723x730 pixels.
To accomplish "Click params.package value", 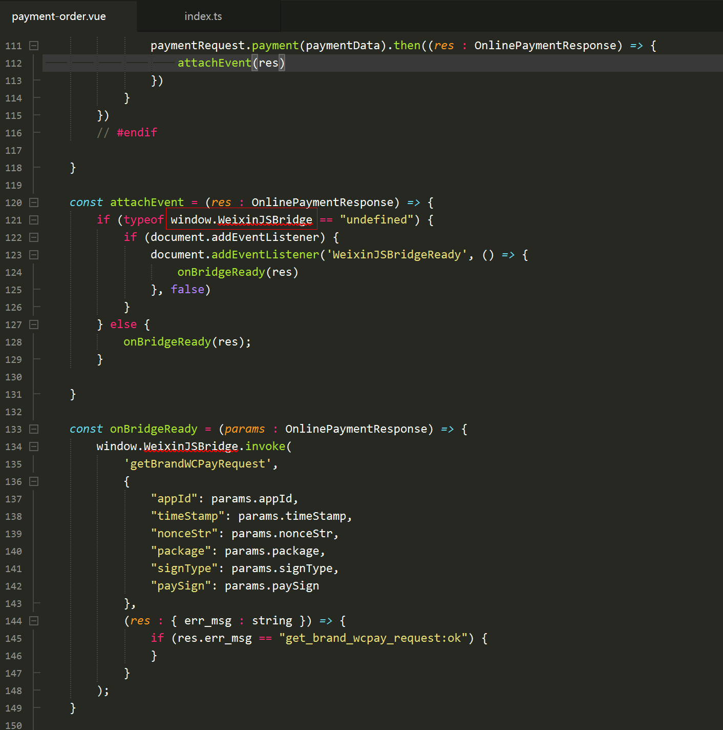I will 272,551.
